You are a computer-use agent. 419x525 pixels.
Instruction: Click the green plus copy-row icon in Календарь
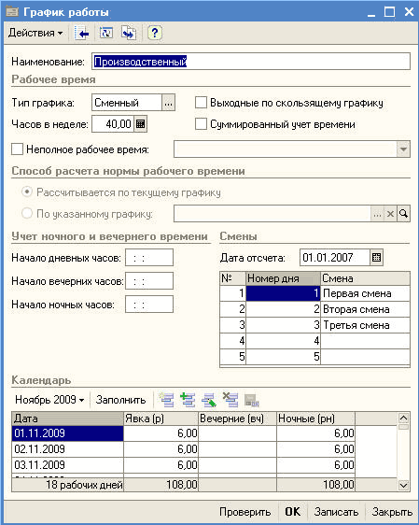[188, 400]
